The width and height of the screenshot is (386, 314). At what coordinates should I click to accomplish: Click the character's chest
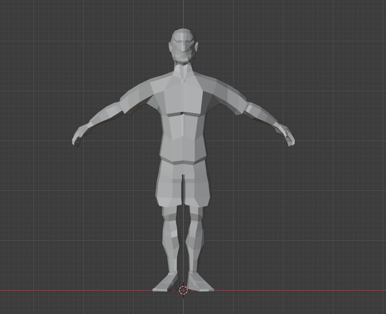[183, 98]
